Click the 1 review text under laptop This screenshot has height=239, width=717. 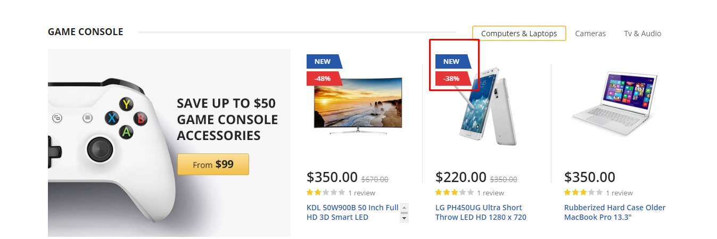(619, 193)
